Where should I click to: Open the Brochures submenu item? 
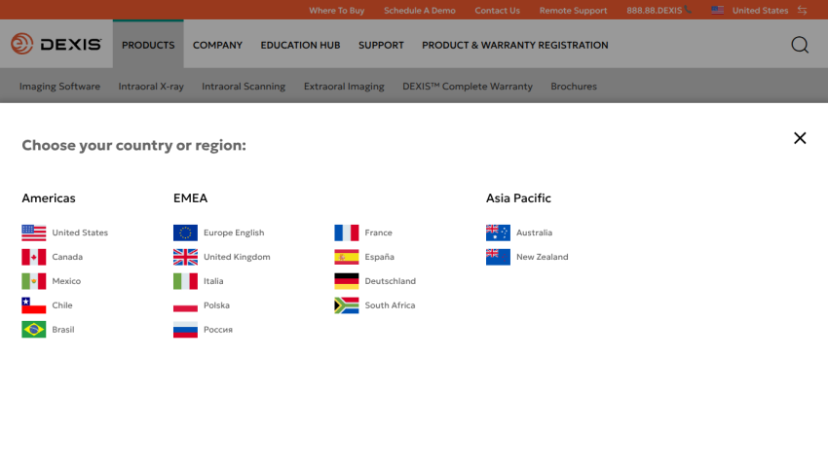[x=574, y=86]
